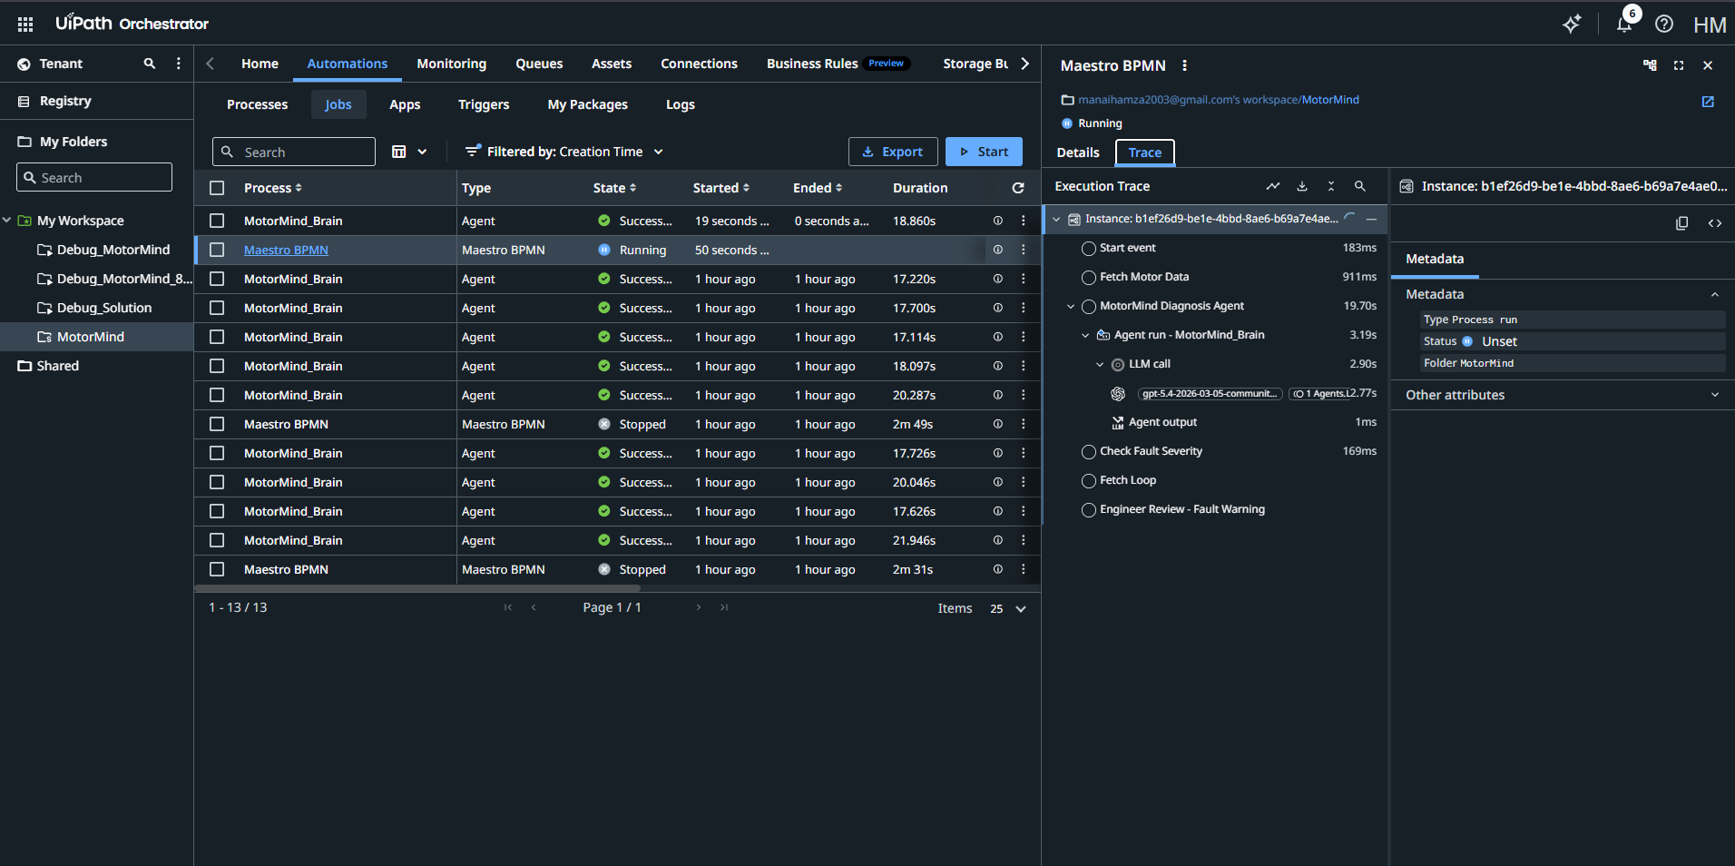The height and width of the screenshot is (866, 1735).
Task: Collapse the Instance trace root node
Action: [x=1056, y=219]
